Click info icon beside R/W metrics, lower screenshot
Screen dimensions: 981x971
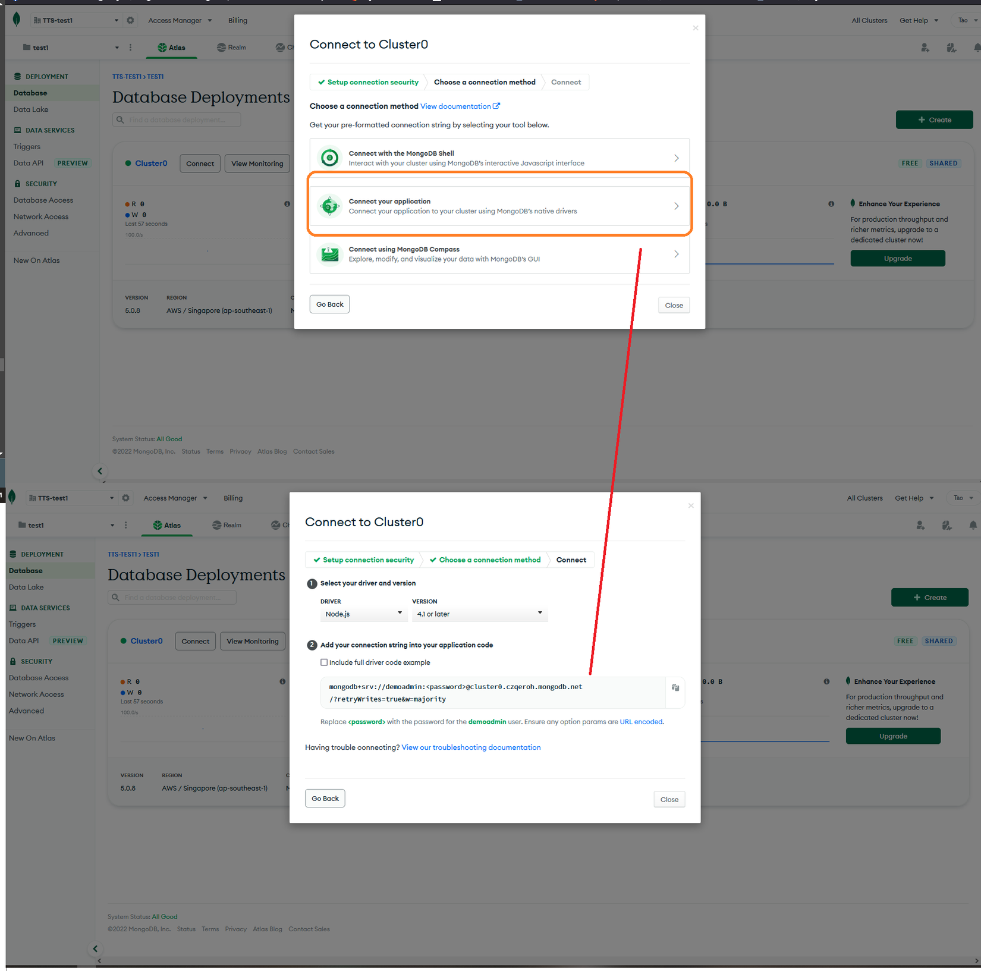click(x=282, y=681)
